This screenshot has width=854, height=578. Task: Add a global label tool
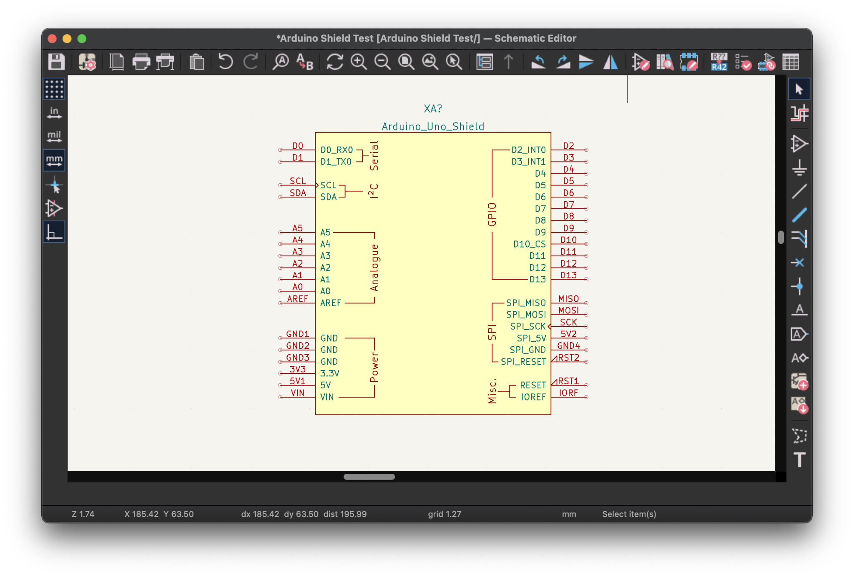point(799,334)
